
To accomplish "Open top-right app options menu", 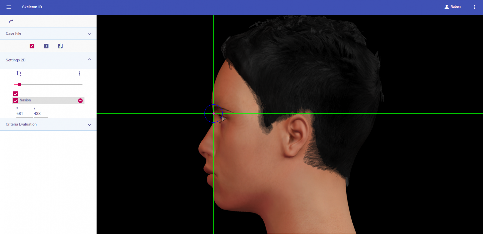I will [x=474, y=7].
